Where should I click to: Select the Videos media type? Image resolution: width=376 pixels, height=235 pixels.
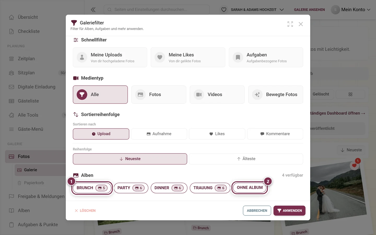[217, 95]
